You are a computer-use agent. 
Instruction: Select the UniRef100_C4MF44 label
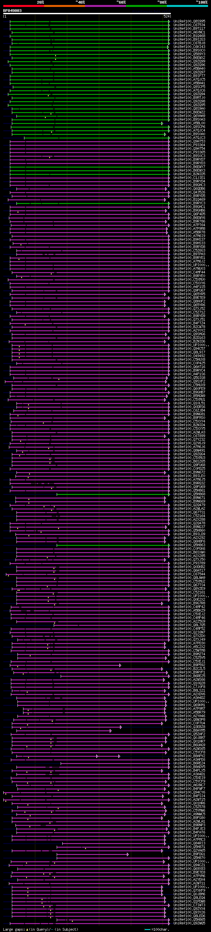point(189,272)
